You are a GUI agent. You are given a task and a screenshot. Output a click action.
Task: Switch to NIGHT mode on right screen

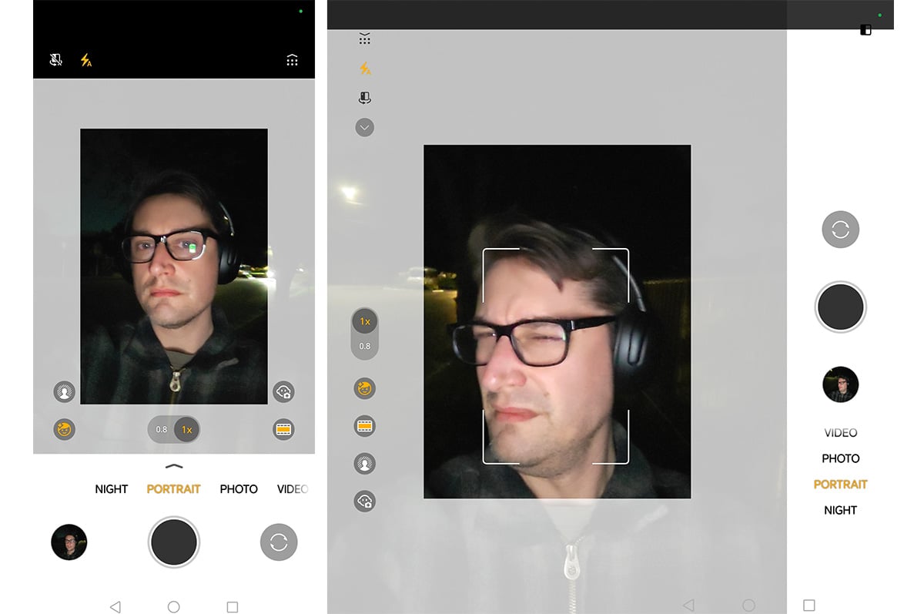point(840,510)
